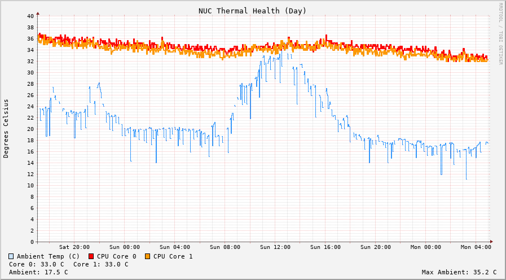The width and height of the screenshot is (506, 280).
Task: Click the 'Core 0: 33.0 C' reading
Action: coord(37,265)
